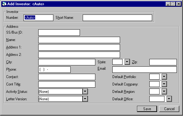Click the Default Company text box
Screen dimensions: 183x116
[x=154, y=84]
